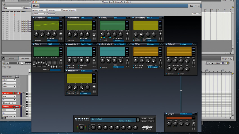Click the Controller1 PORTA knob
The height and width of the screenshot is (134, 239).
pyautogui.click(x=121, y=61)
